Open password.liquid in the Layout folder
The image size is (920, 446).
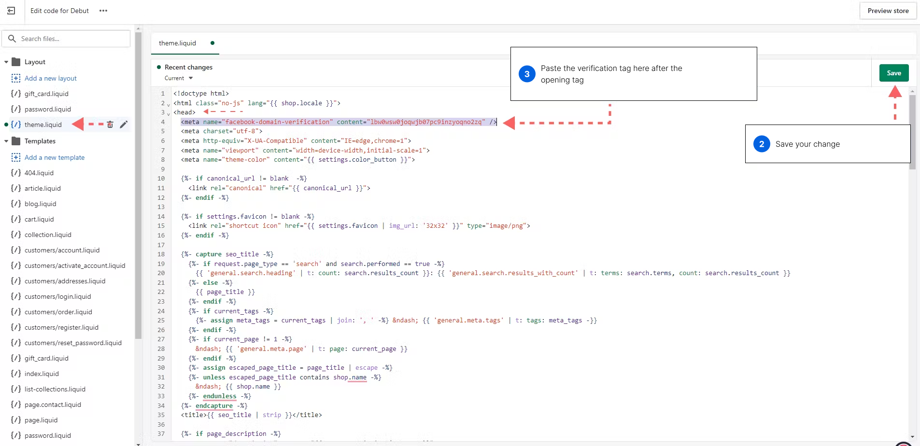48,109
